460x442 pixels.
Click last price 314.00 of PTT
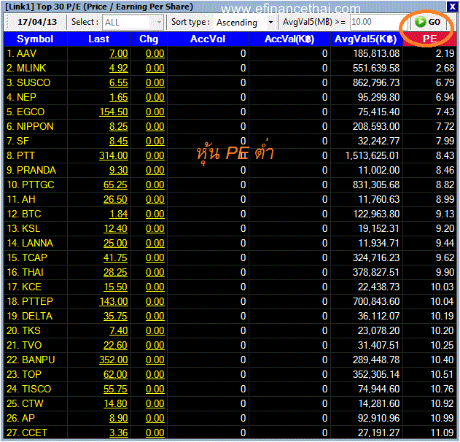114,155
